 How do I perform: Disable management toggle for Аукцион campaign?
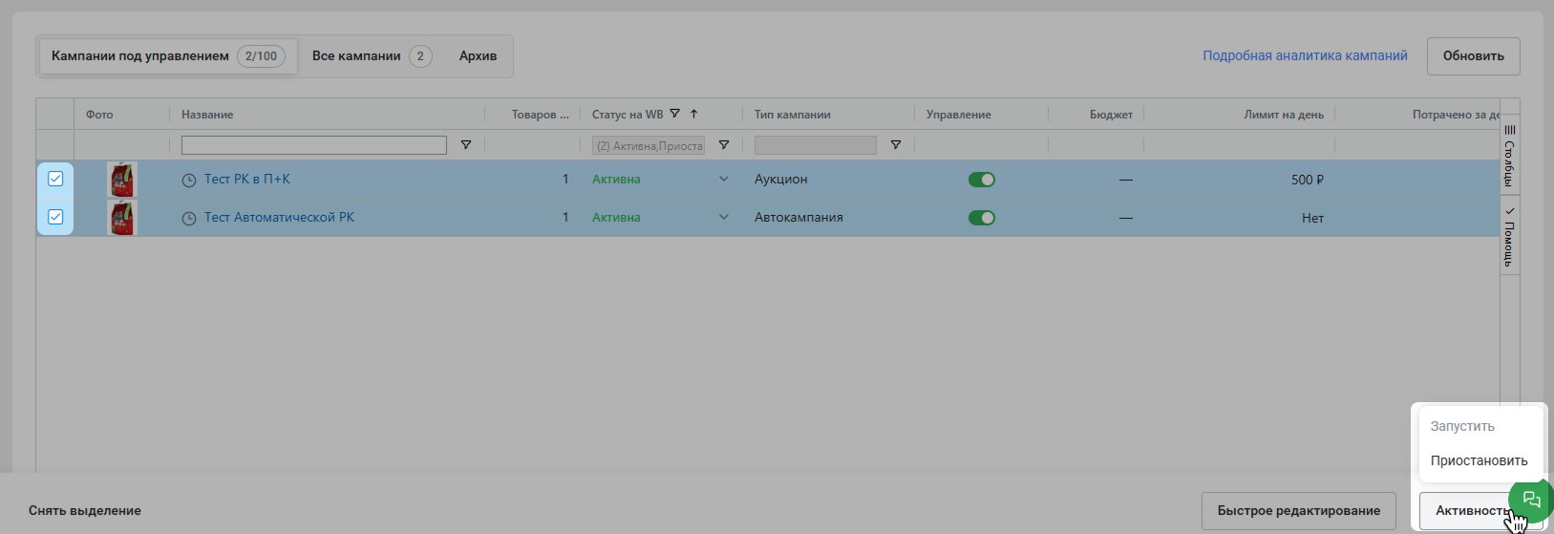[x=982, y=180]
